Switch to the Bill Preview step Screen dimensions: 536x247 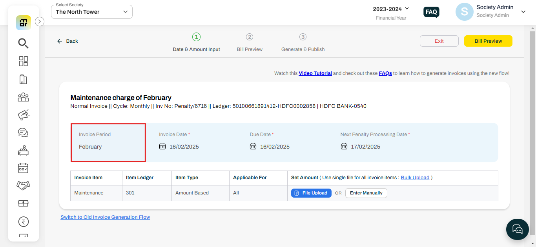point(250,36)
